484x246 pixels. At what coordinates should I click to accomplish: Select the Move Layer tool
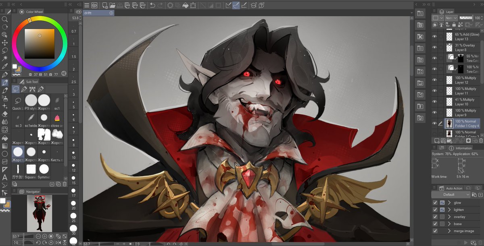5,42
